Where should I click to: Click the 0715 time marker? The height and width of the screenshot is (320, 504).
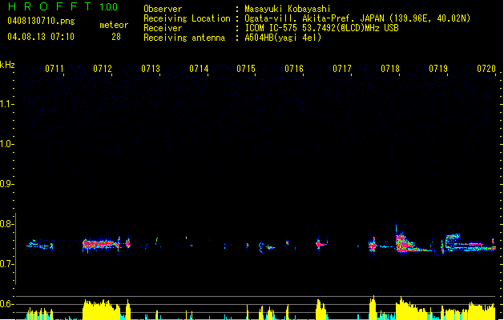(246, 69)
